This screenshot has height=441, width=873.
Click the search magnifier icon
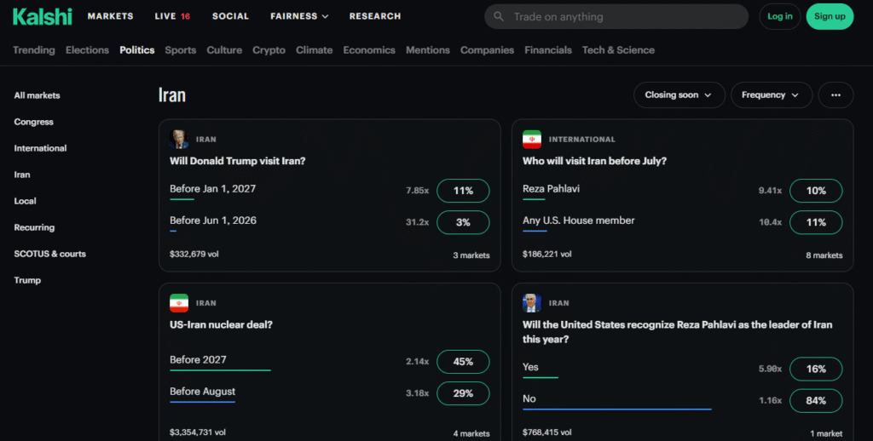click(x=499, y=17)
